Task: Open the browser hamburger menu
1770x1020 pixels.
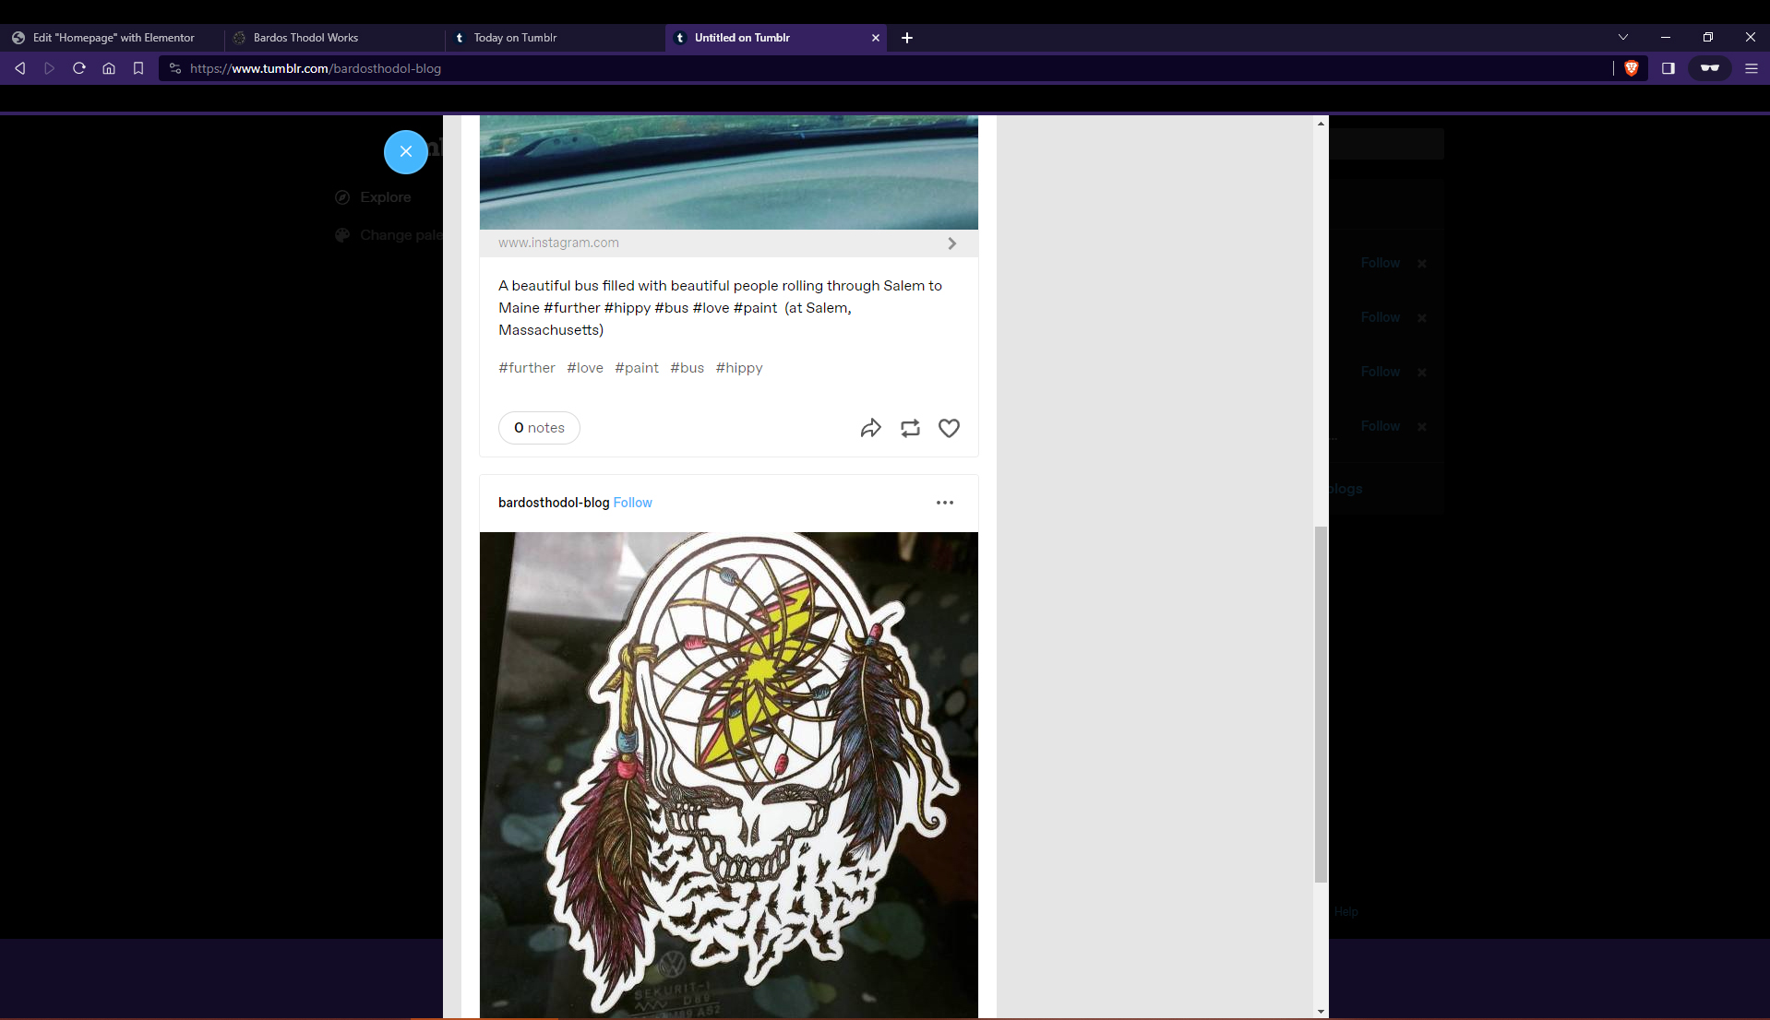Action: (x=1752, y=68)
